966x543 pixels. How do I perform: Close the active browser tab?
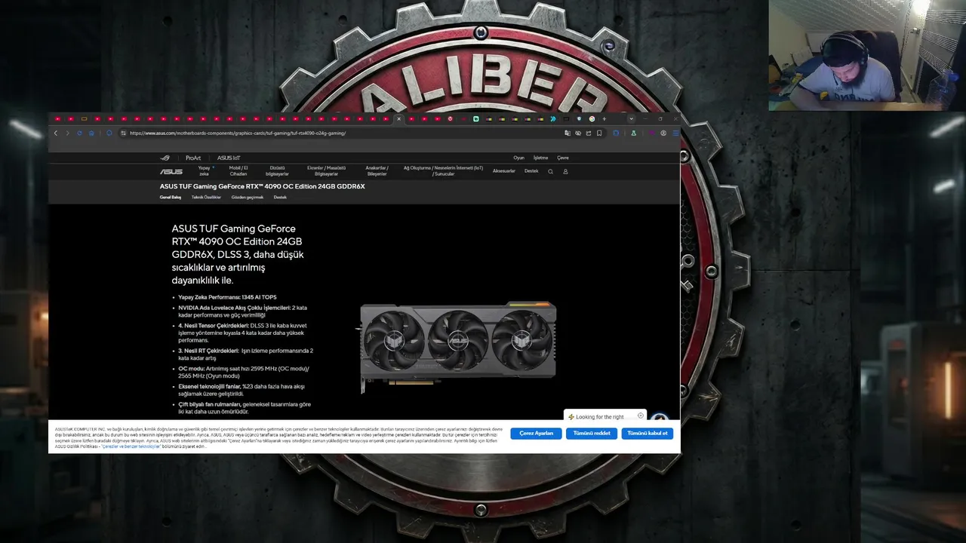point(398,118)
